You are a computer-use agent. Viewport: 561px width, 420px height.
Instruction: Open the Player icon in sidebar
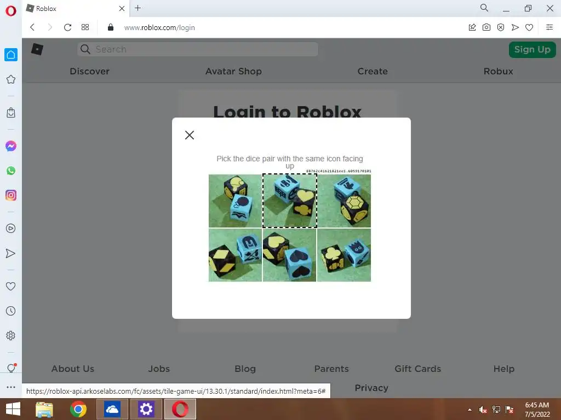11,228
